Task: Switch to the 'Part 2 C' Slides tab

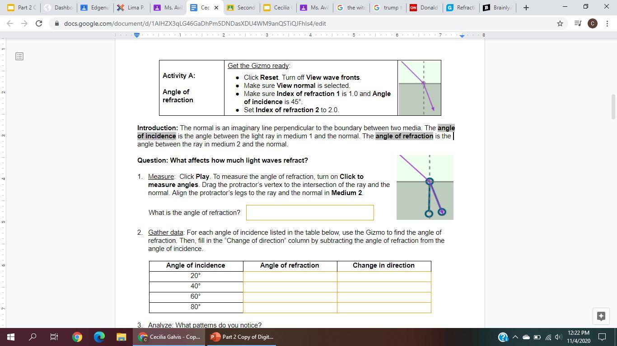Action: click(21, 8)
